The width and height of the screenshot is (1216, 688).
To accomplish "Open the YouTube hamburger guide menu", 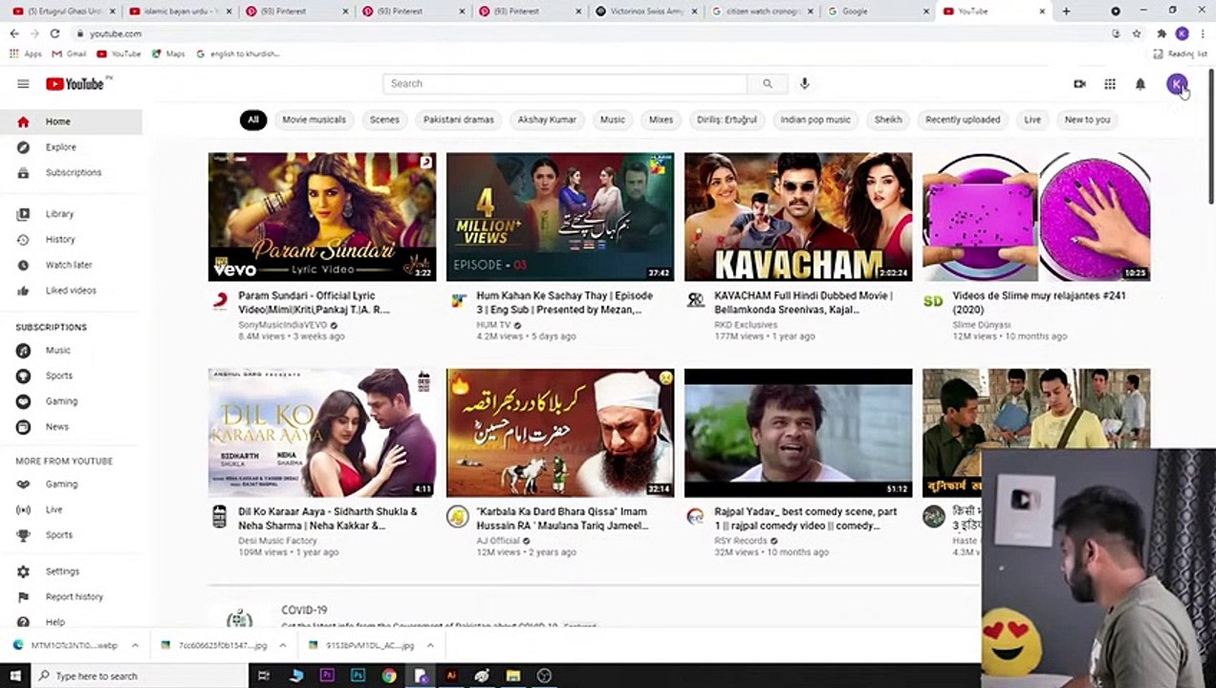I will [23, 84].
